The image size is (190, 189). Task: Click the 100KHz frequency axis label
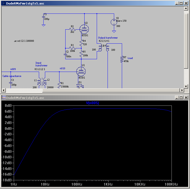point(171,184)
